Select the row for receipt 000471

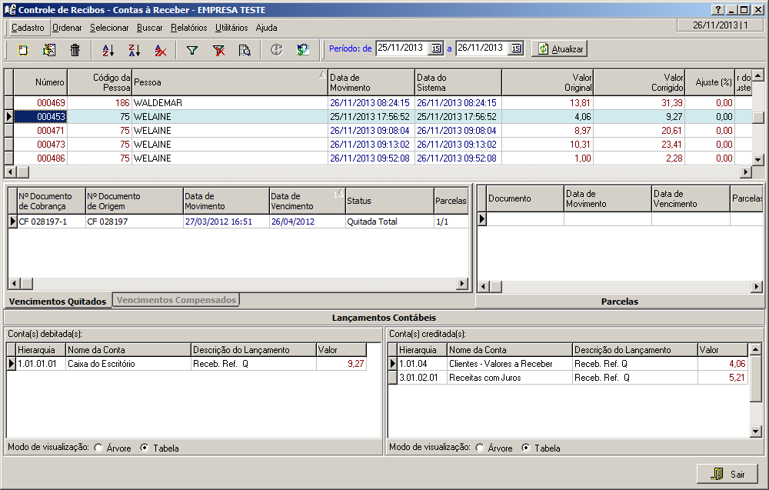click(52, 131)
